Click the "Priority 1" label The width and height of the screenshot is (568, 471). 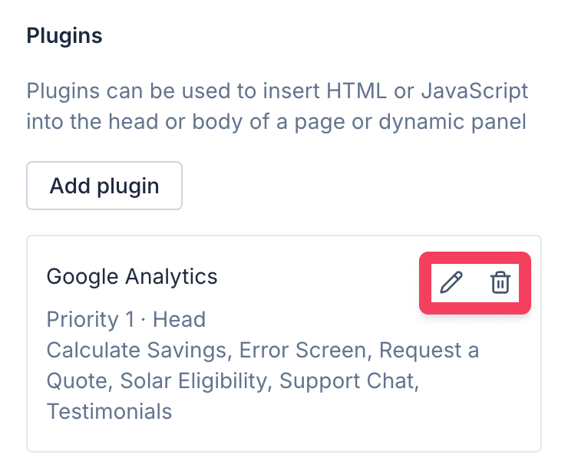click(x=82, y=319)
